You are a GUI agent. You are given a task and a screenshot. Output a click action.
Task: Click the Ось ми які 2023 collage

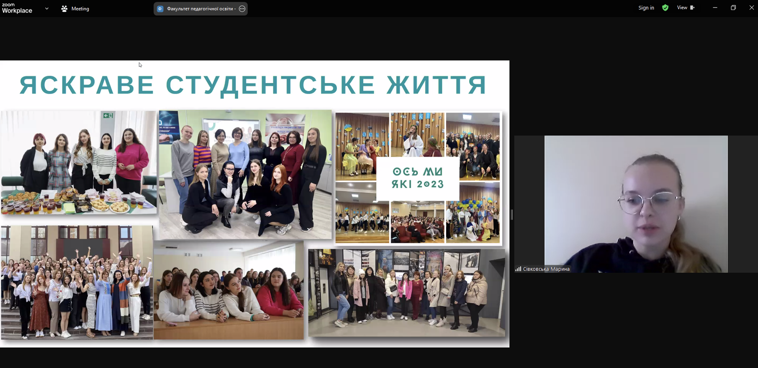417,178
